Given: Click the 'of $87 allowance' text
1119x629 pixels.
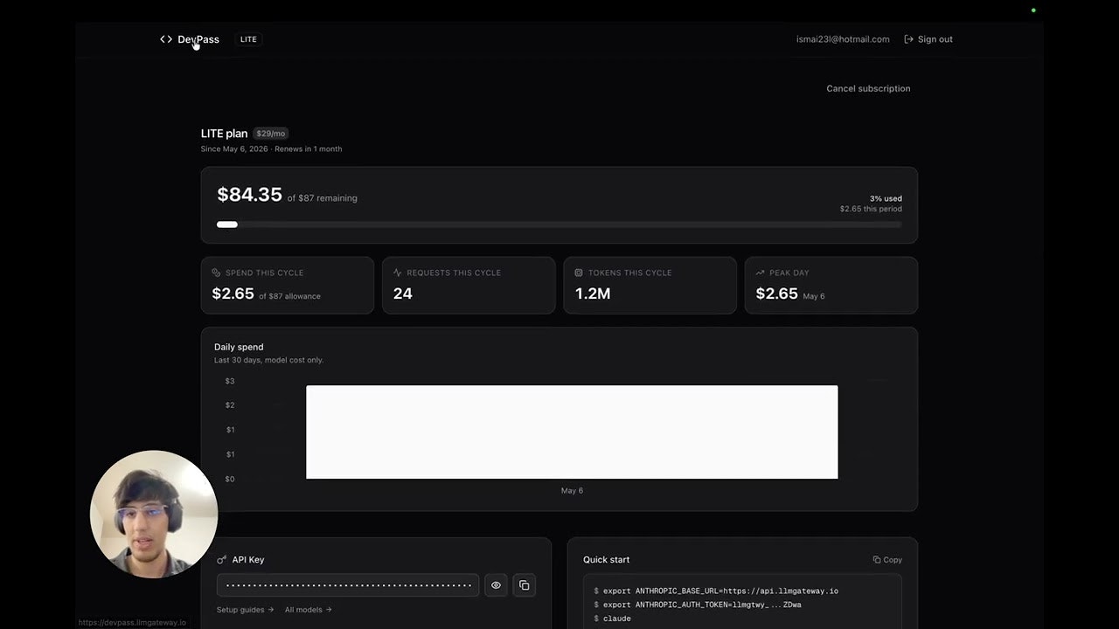Looking at the screenshot, I should (x=288, y=296).
